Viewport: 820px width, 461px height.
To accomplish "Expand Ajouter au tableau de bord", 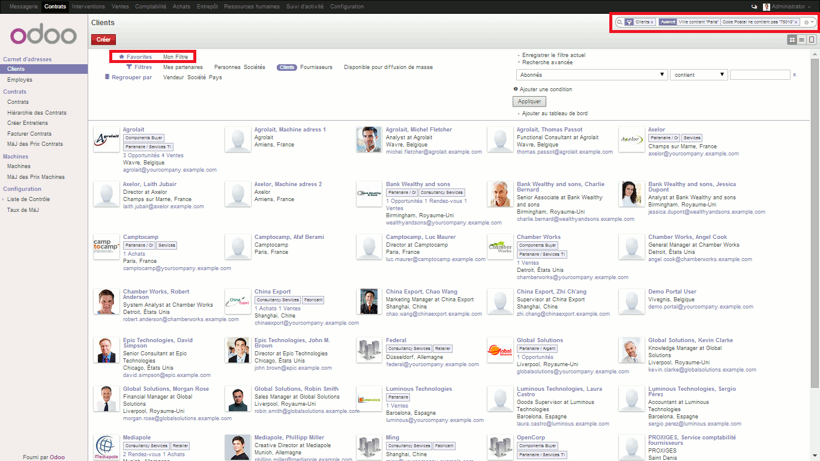I will [x=555, y=113].
